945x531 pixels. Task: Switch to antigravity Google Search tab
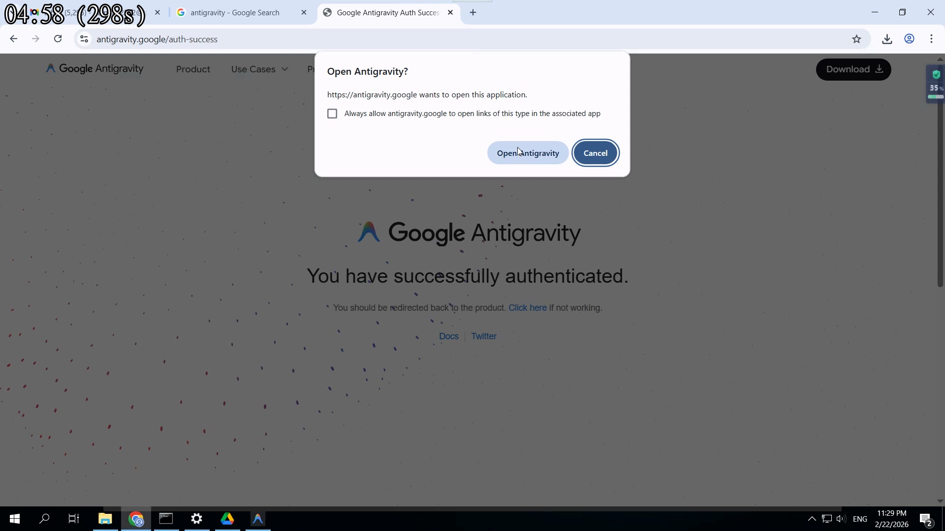point(235,13)
